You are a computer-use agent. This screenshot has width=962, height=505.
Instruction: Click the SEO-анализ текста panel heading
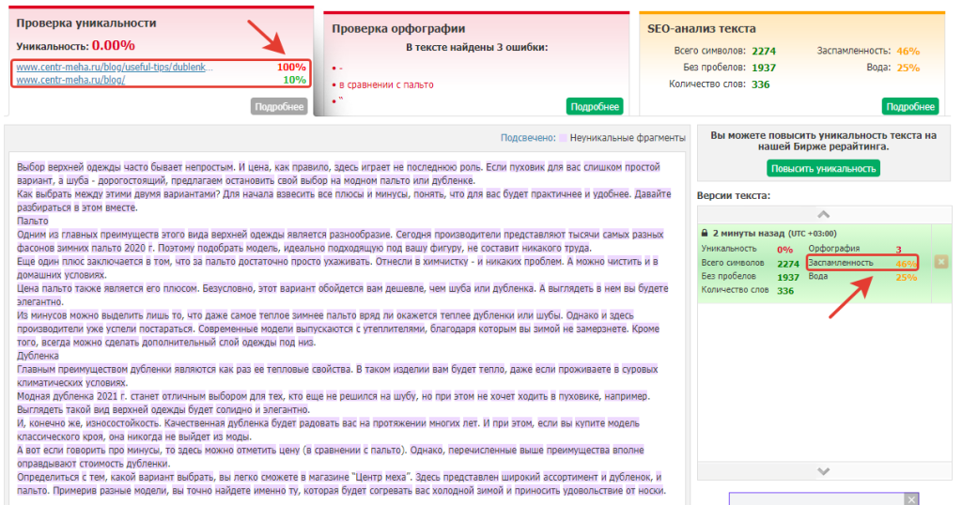[x=702, y=29]
